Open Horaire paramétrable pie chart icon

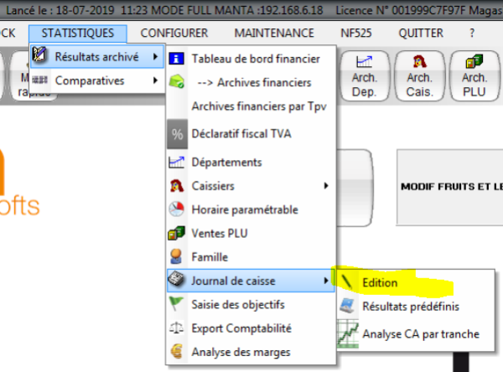(177, 209)
